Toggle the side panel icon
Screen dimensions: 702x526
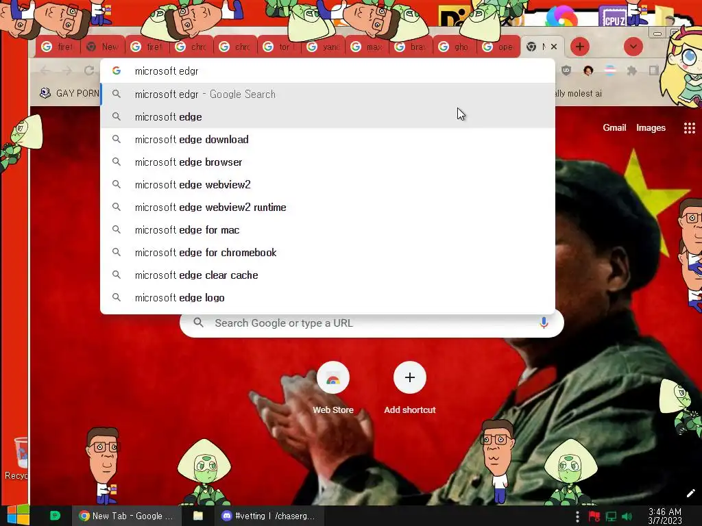point(653,71)
